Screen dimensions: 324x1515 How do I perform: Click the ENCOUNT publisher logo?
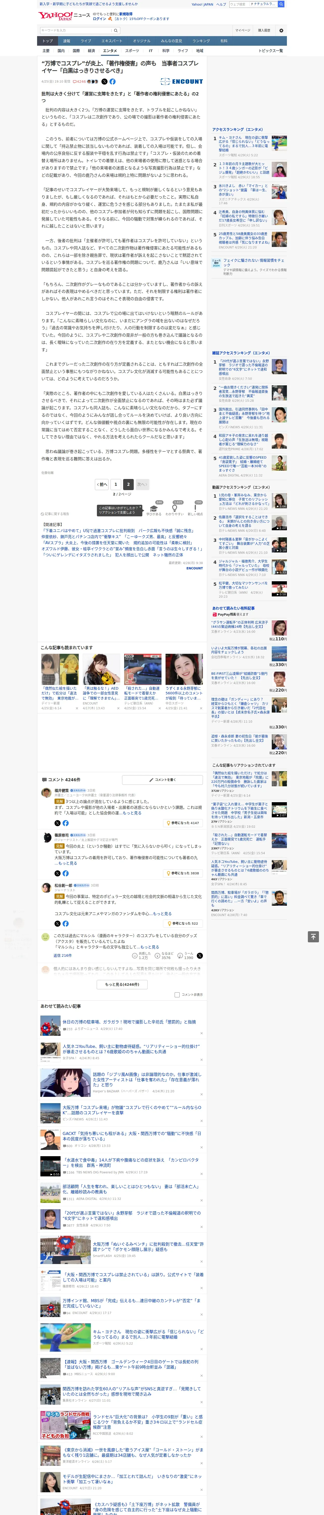point(182,82)
